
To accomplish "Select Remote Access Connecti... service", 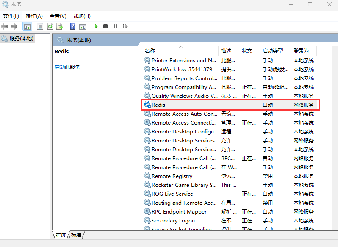I will (x=184, y=122).
